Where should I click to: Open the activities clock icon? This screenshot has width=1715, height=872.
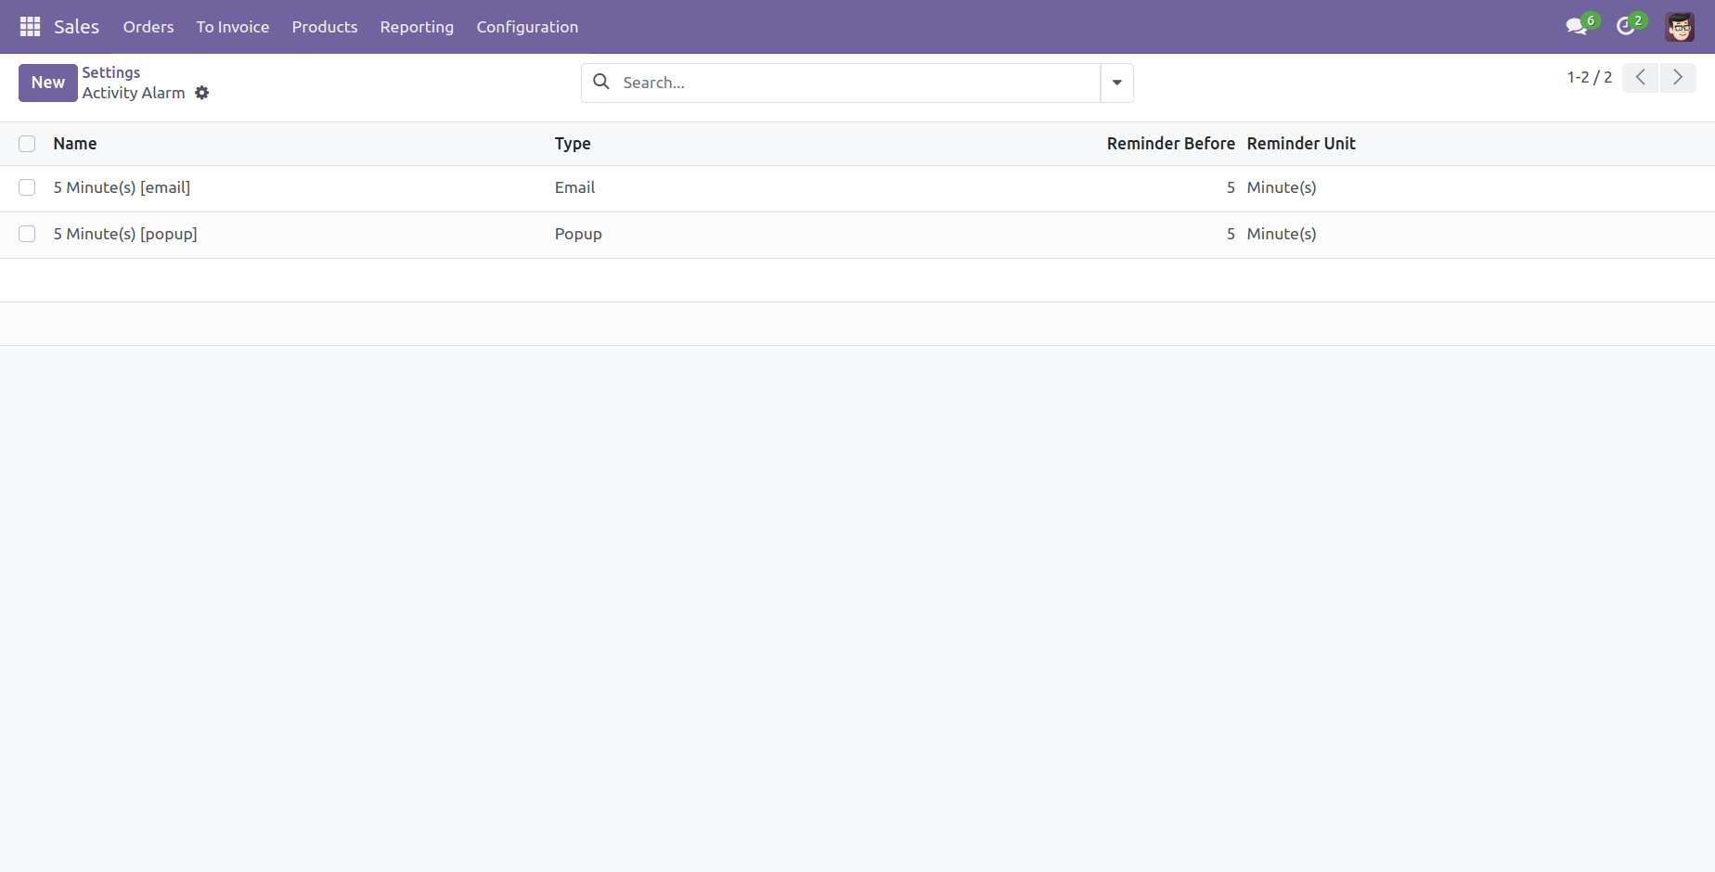[1625, 27]
